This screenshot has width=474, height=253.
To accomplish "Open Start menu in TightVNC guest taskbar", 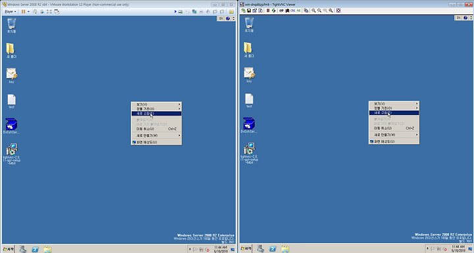I will 246,249.
